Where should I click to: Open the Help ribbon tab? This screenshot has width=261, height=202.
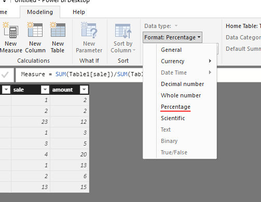[79, 12]
